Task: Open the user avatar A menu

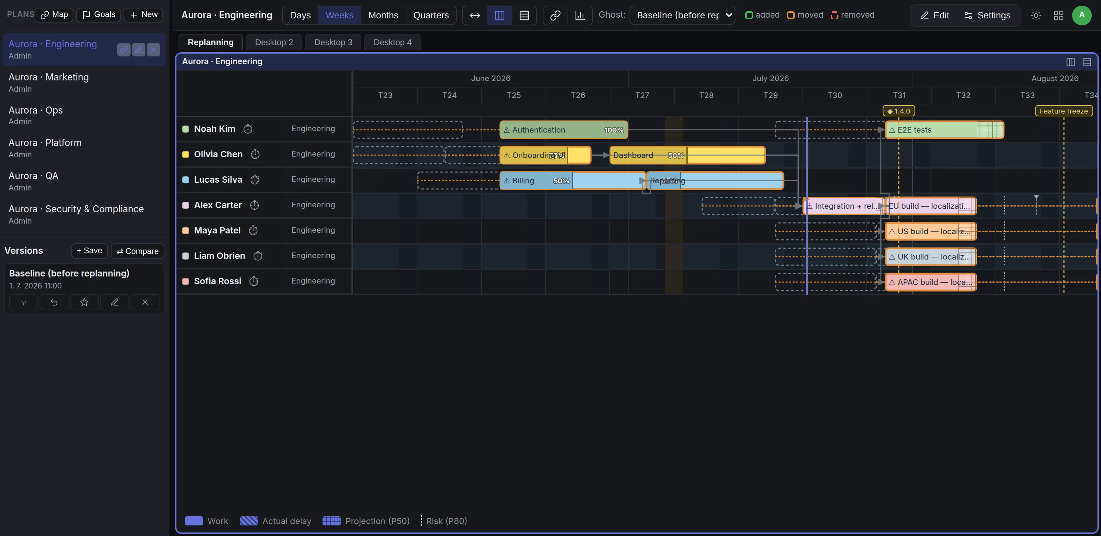Action: 1082,16
